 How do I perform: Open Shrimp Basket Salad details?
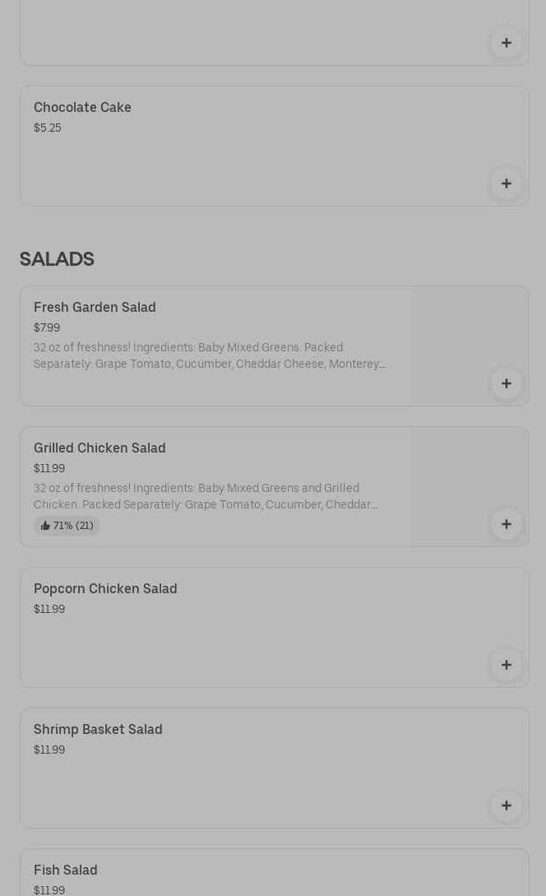(98, 730)
